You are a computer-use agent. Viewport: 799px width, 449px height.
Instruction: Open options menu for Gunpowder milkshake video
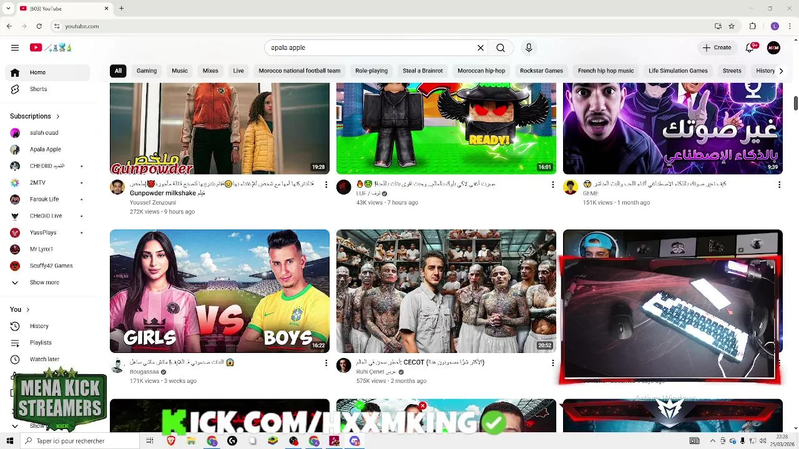(x=326, y=185)
